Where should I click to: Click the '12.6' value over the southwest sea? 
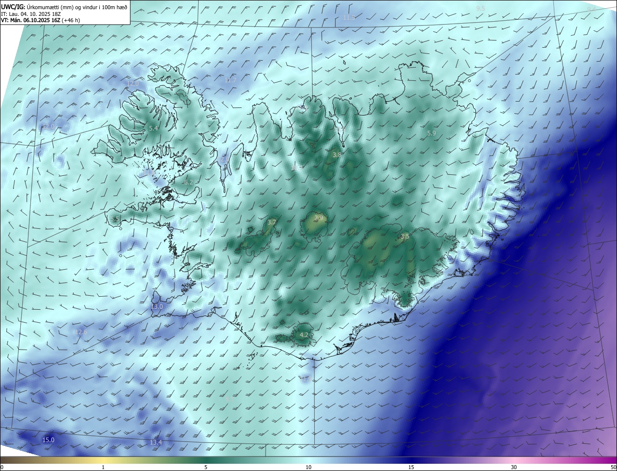tap(81, 332)
